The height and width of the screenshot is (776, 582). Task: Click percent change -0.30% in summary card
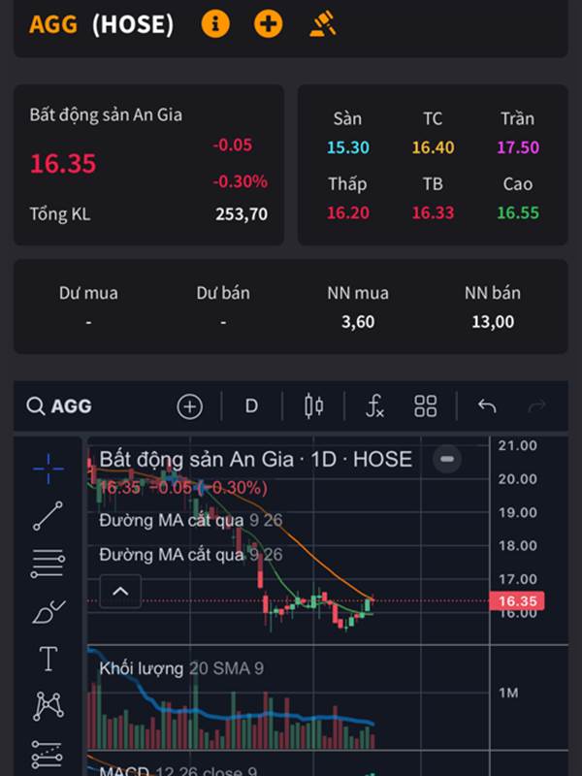(x=240, y=181)
